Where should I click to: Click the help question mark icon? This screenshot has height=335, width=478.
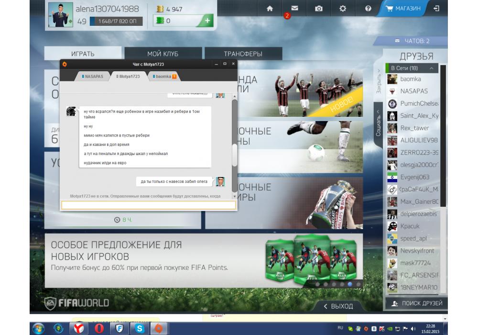point(368,9)
